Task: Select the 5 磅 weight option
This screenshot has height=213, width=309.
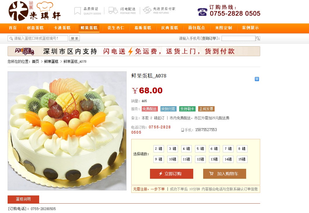Action: pyautogui.click(x=201, y=149)
